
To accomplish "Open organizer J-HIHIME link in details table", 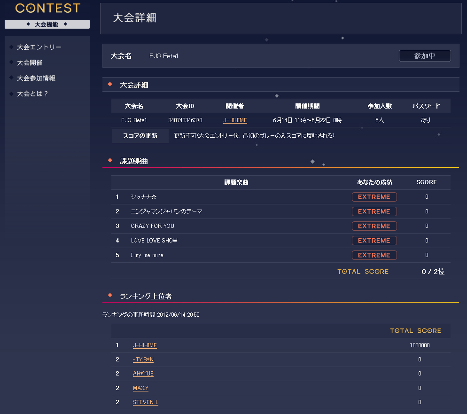I will pos(235,120).
